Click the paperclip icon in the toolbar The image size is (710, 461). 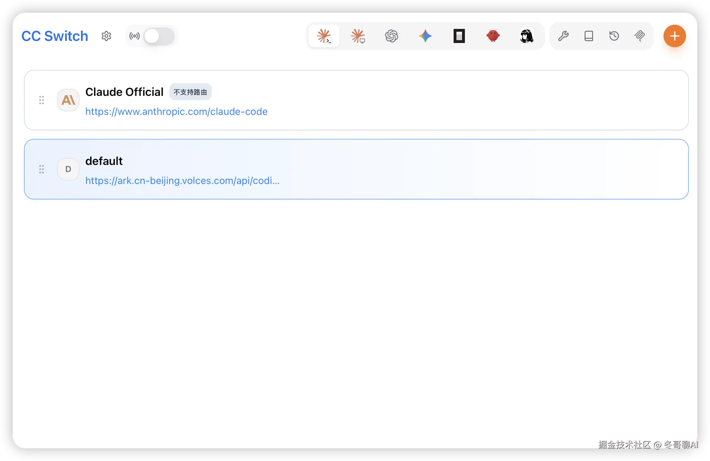click(x=640, y=36)
